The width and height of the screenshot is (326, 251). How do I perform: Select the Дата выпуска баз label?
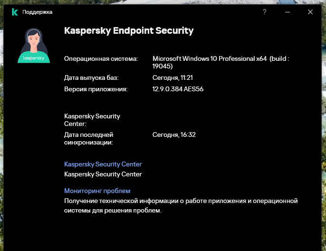click(x=91, y=77)
